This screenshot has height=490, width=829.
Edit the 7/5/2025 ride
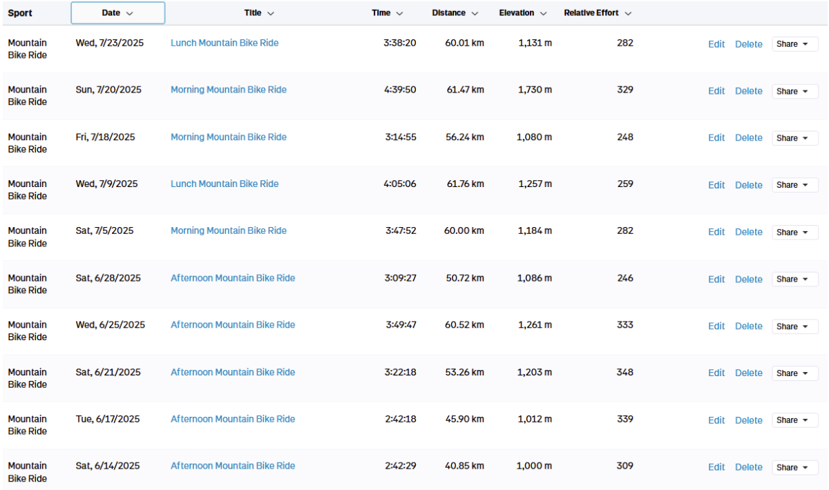[716, 232]
